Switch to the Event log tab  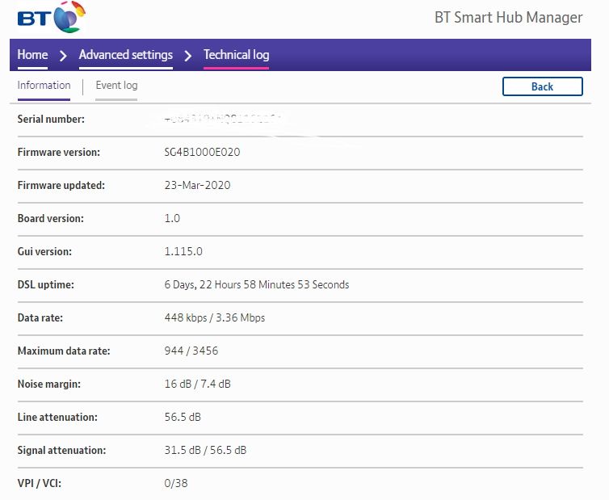[116, 86]
